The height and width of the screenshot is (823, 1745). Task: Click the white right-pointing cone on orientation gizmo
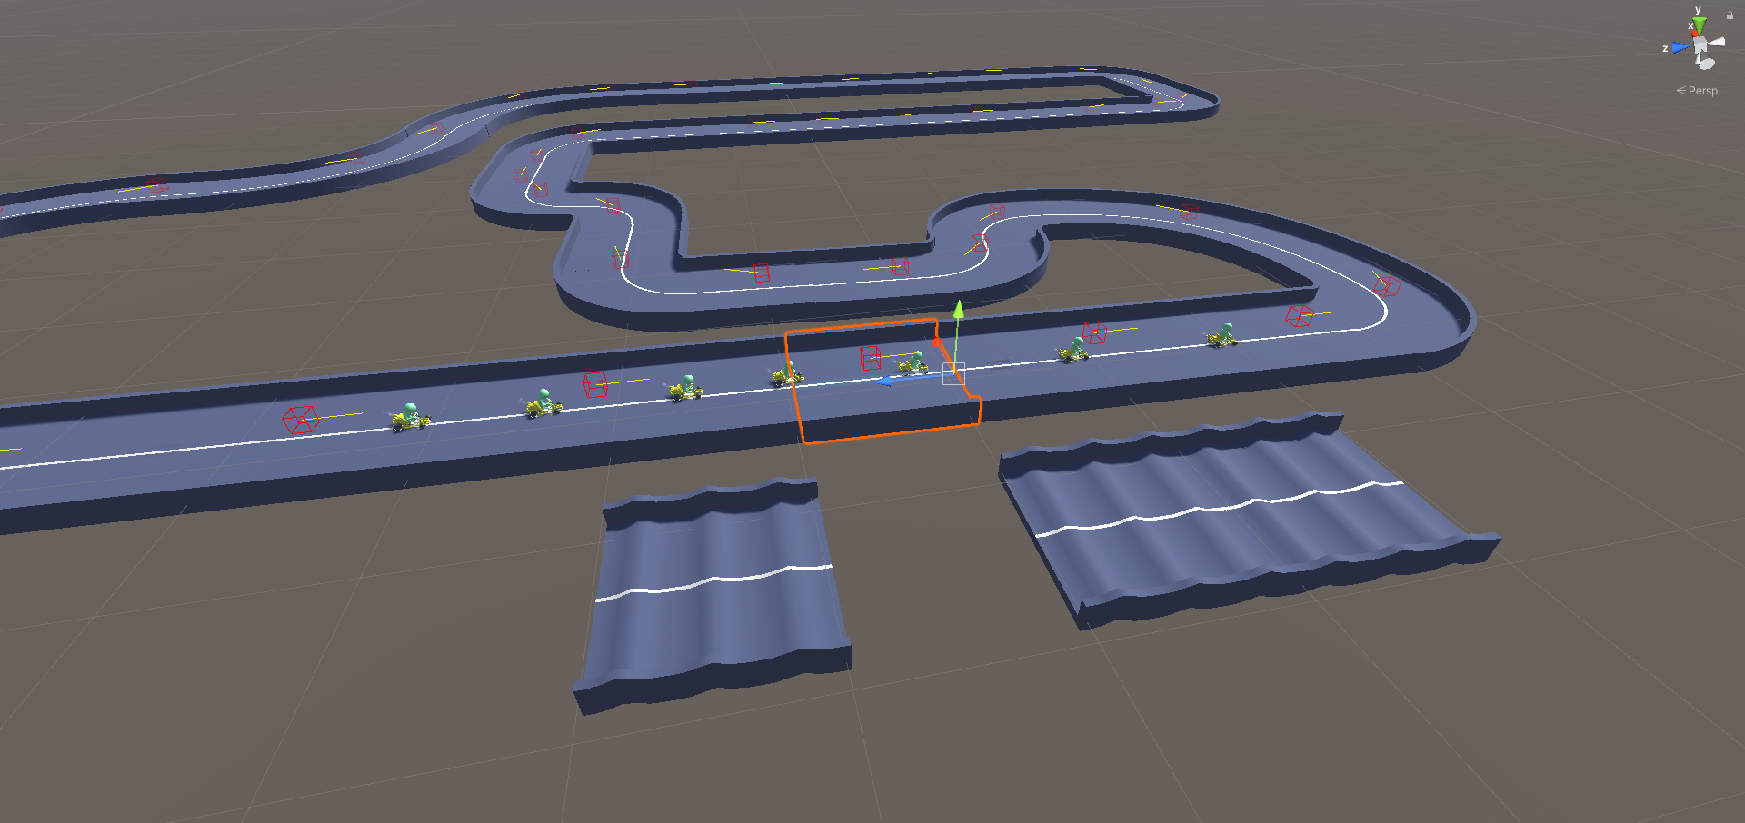[1717, 42]
